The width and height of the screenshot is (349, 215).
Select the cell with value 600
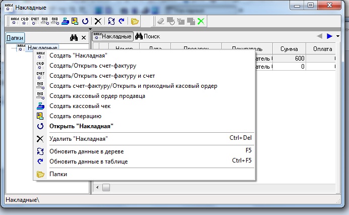[x=289, y=59]
